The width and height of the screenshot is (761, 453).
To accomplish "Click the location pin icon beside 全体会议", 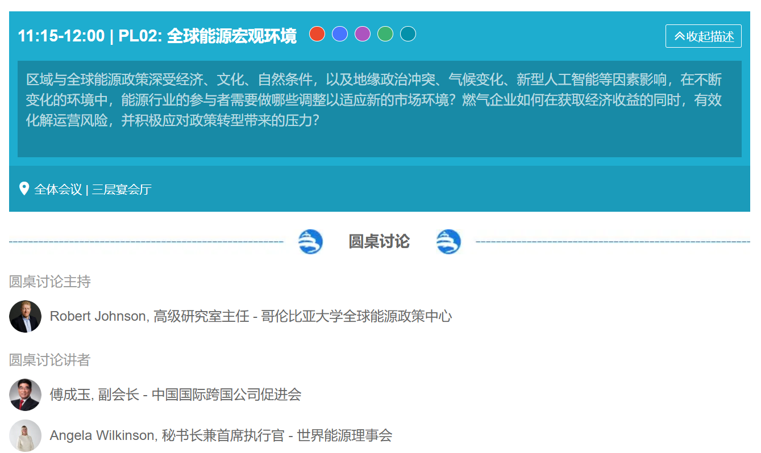I will (x=24, y=188).
